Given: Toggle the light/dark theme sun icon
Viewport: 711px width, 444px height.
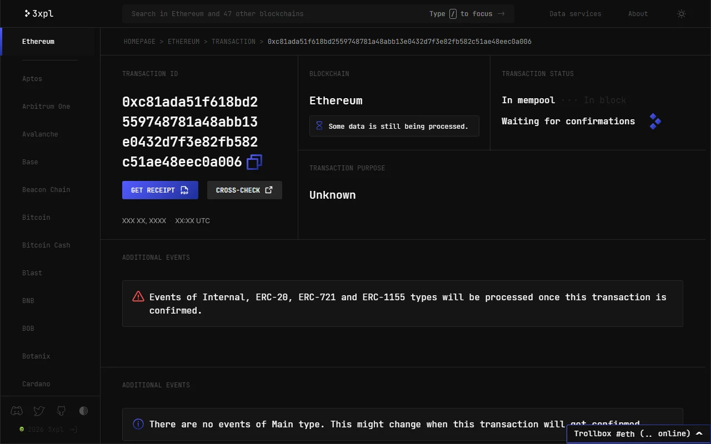Looking at the screenshot, I should coord(682,14).
